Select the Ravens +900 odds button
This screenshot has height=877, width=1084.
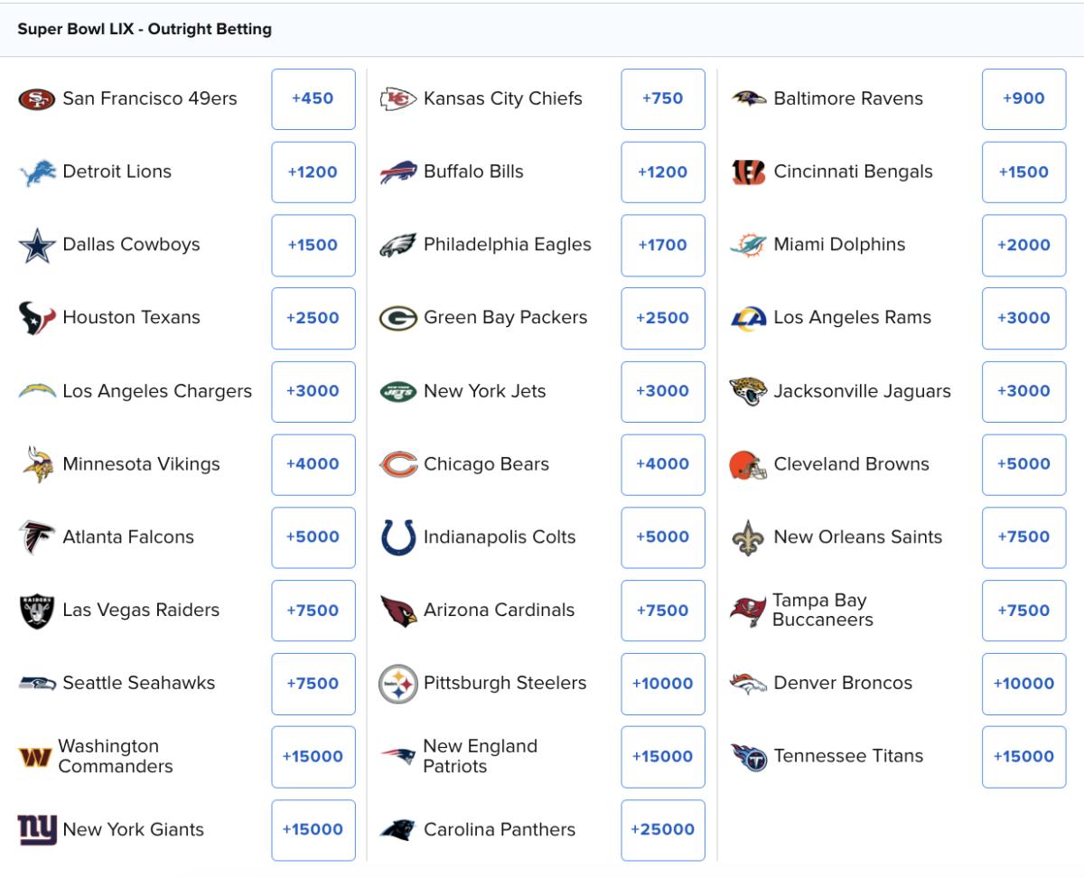[1023, 98]
